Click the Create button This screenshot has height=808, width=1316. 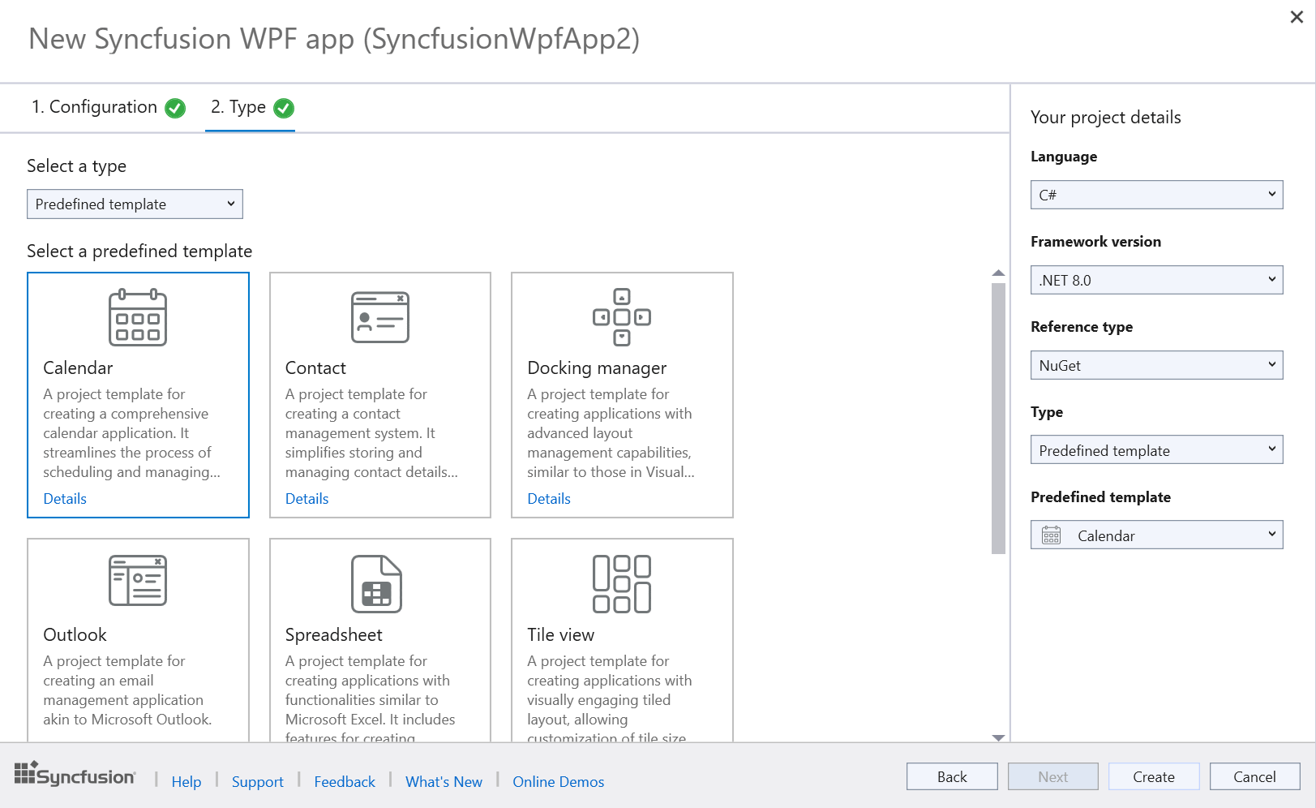coord(1154,777)
